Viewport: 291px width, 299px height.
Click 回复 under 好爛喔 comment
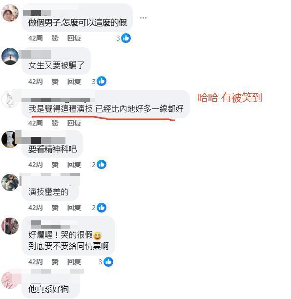pos(74,262)
